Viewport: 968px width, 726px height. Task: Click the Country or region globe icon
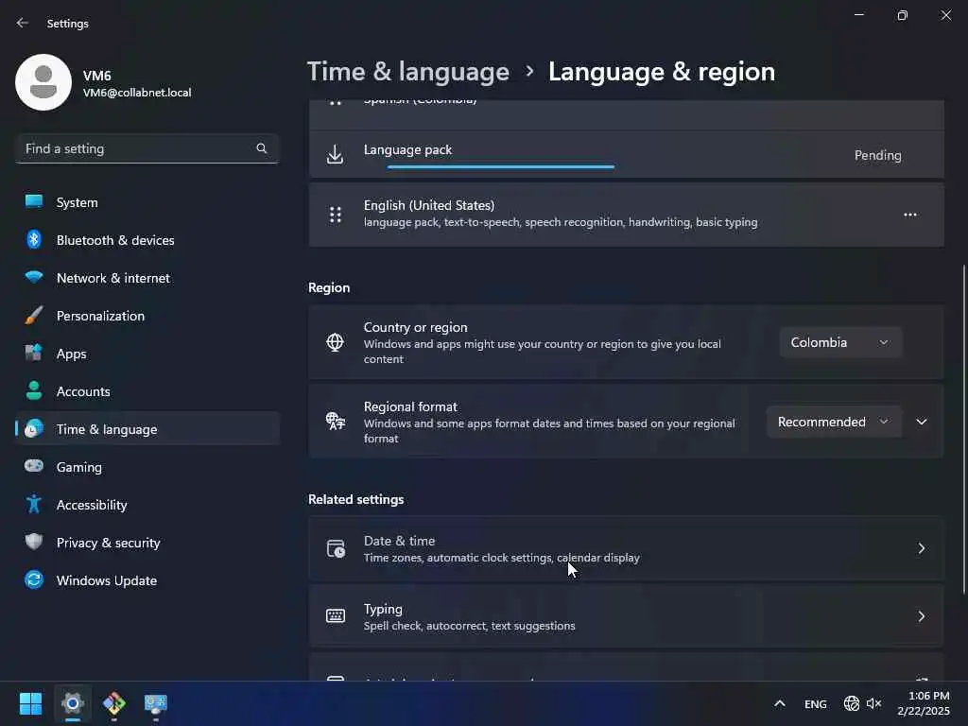pos(336,342)
